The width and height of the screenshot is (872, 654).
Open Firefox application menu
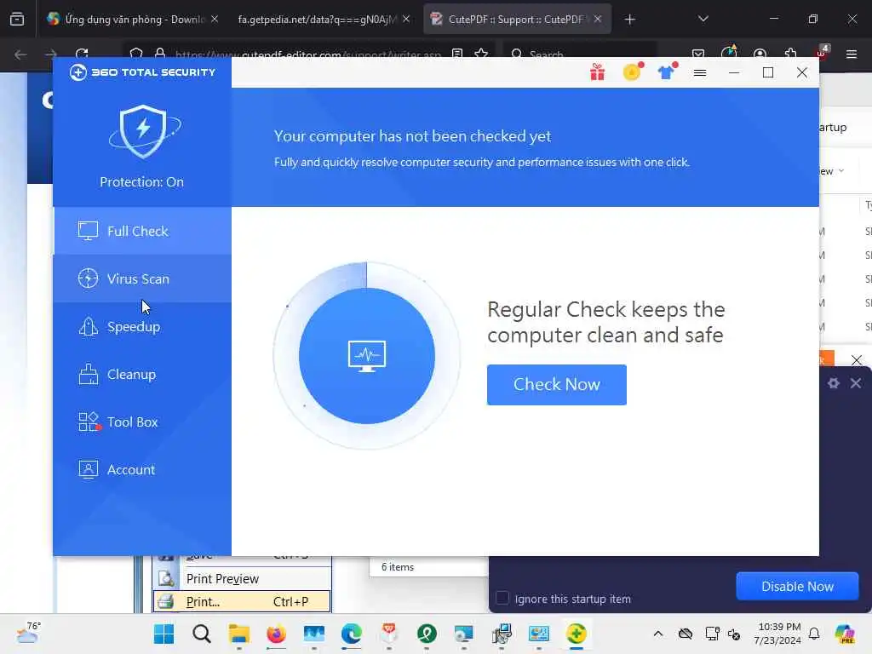tap(852, 54)
